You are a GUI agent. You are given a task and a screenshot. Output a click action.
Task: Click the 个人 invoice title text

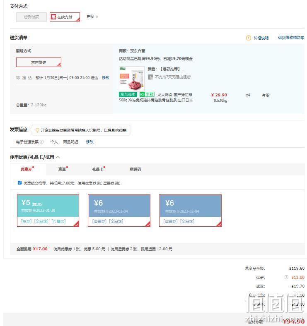pos(54,142)
